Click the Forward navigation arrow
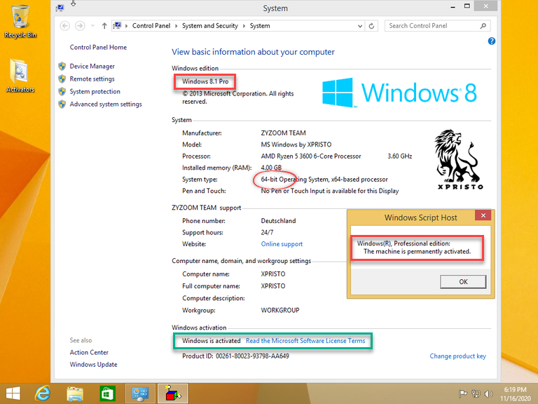The image size is (538, 404). pos(80,26)
